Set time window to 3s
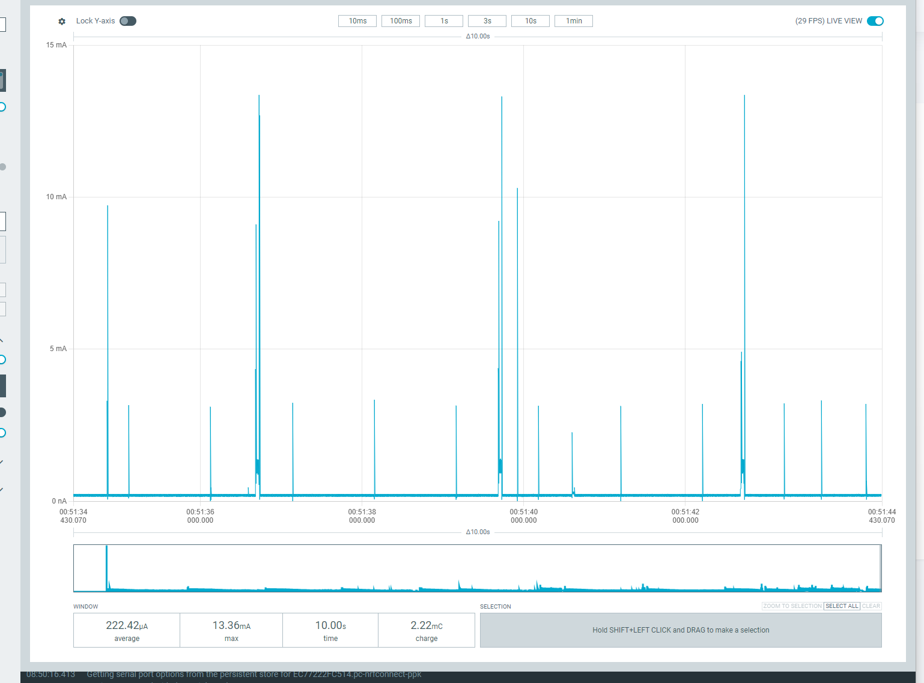Viewport: 924px width, 683px height. tap(487, 21)
